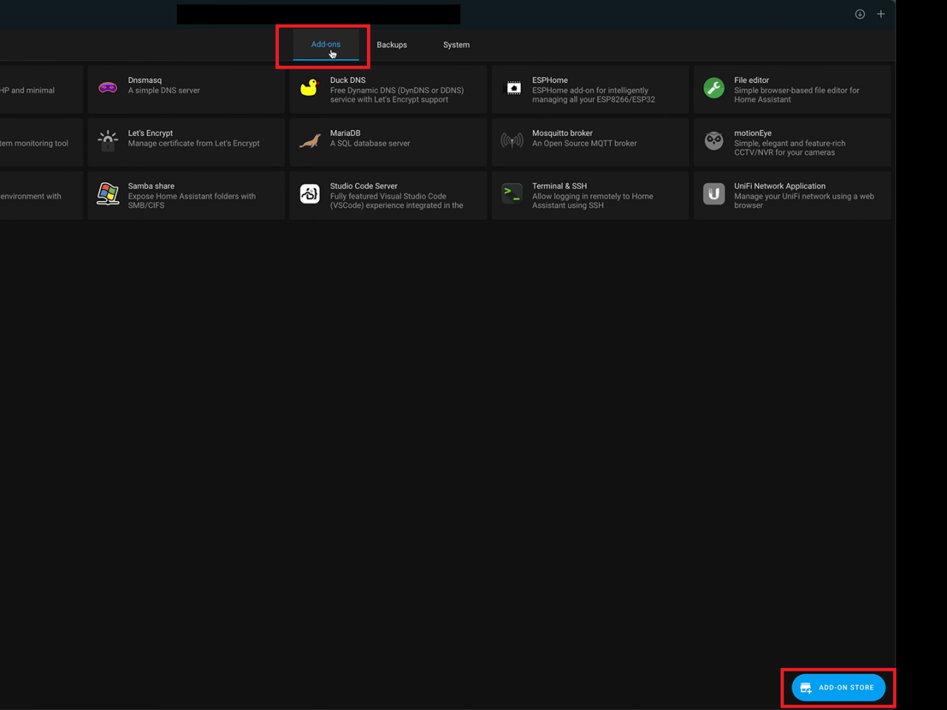Click the Terminal & SSH prompt icon
This screenshot has width=947, height=710.
[512, 194]
